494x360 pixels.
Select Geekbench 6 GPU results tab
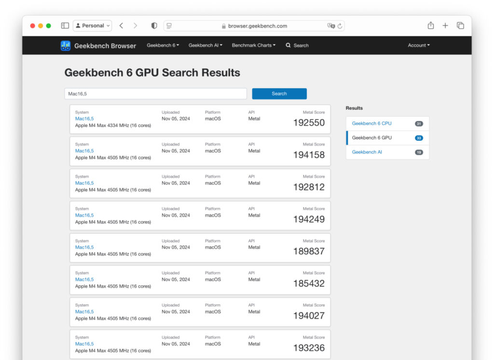387,138
